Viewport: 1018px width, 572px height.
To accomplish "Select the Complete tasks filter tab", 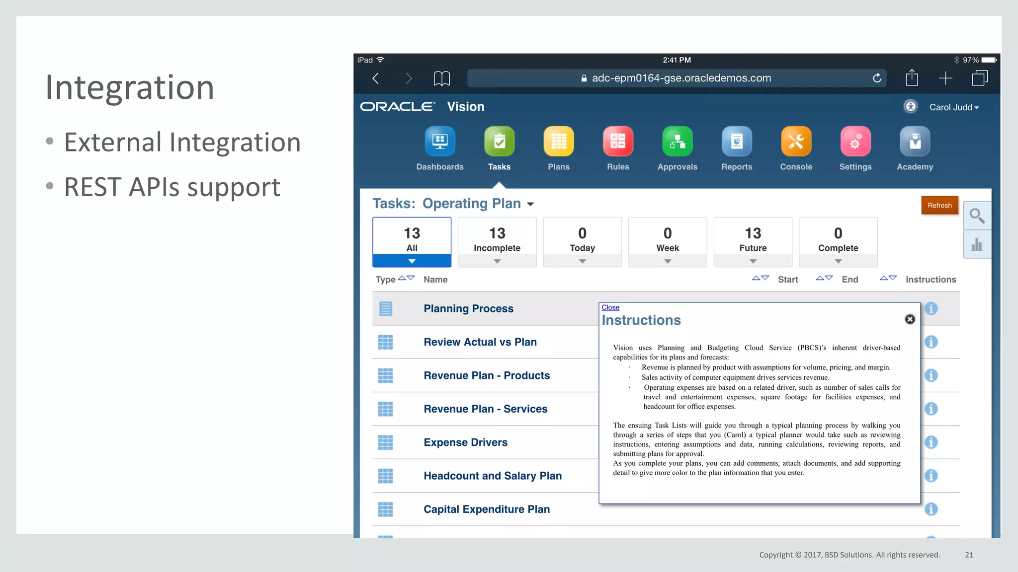I will point(838,239).
